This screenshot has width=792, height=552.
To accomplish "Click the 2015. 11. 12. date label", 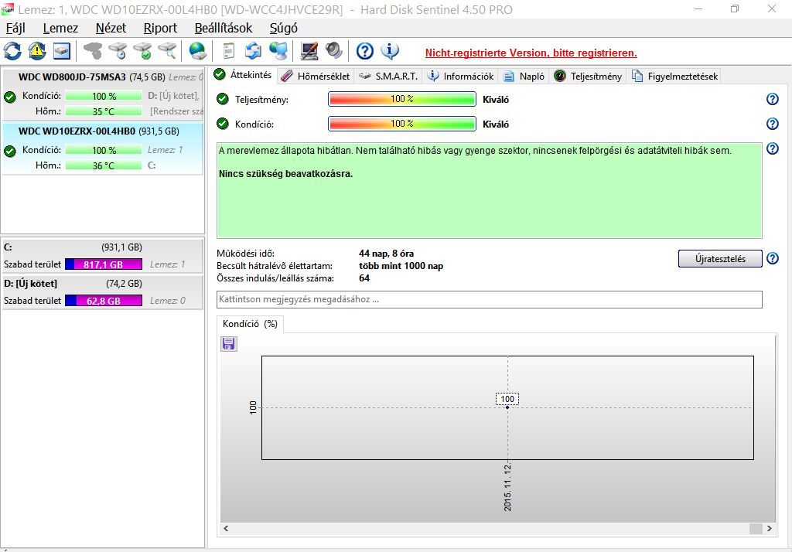I will pos(507,487).
